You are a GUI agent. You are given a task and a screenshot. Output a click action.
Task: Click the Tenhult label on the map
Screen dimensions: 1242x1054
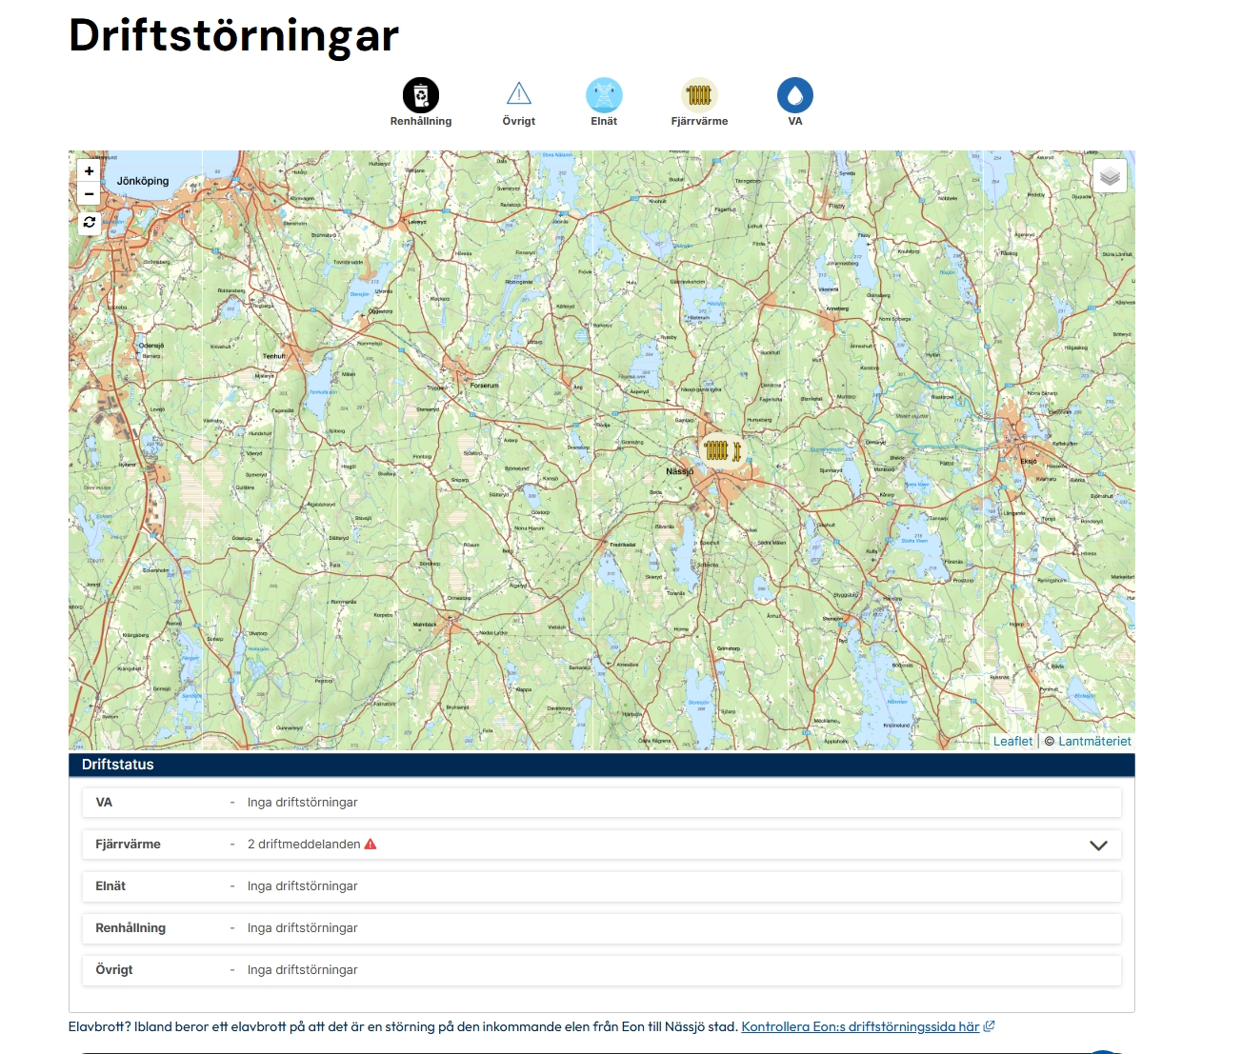274,356
